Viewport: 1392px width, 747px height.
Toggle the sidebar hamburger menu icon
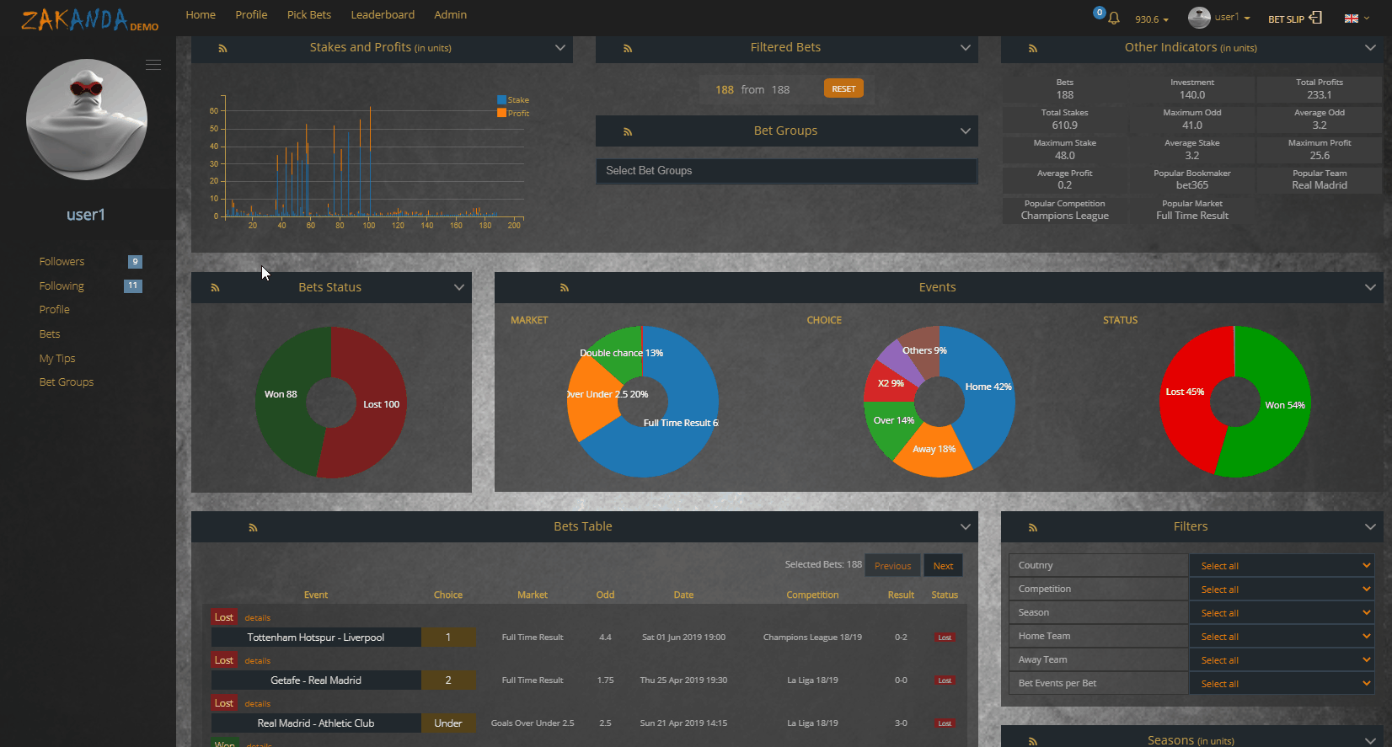pos(153,65)
